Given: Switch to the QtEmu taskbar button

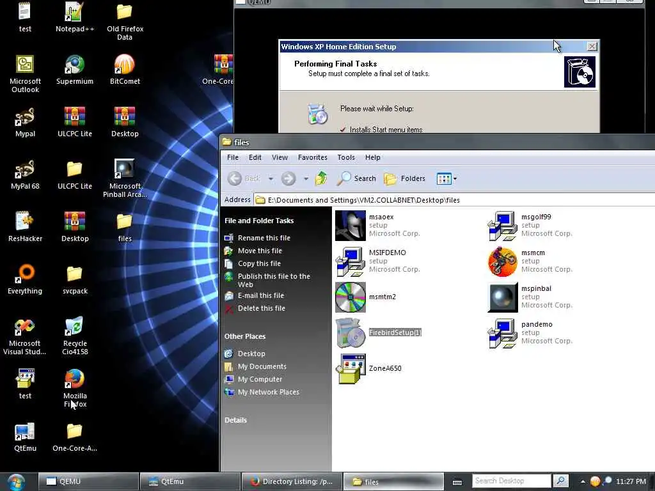Looking at the screenshot, I should [190, 481].
